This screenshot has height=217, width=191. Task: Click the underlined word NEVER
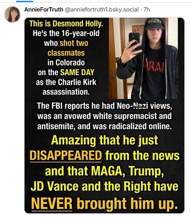(52, 203)
